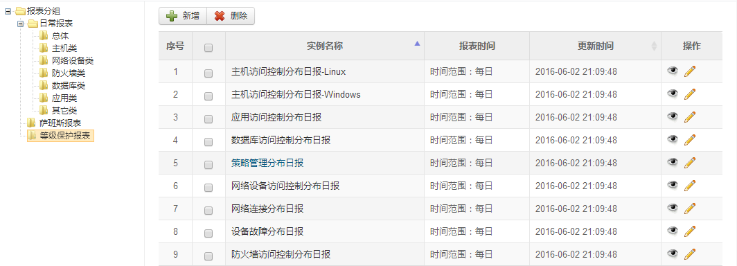The width and height of the screenshot is (737, 266).
Task: Check the box for row 3 应用访问控制分布日报
Action: (x=208, y=119)
